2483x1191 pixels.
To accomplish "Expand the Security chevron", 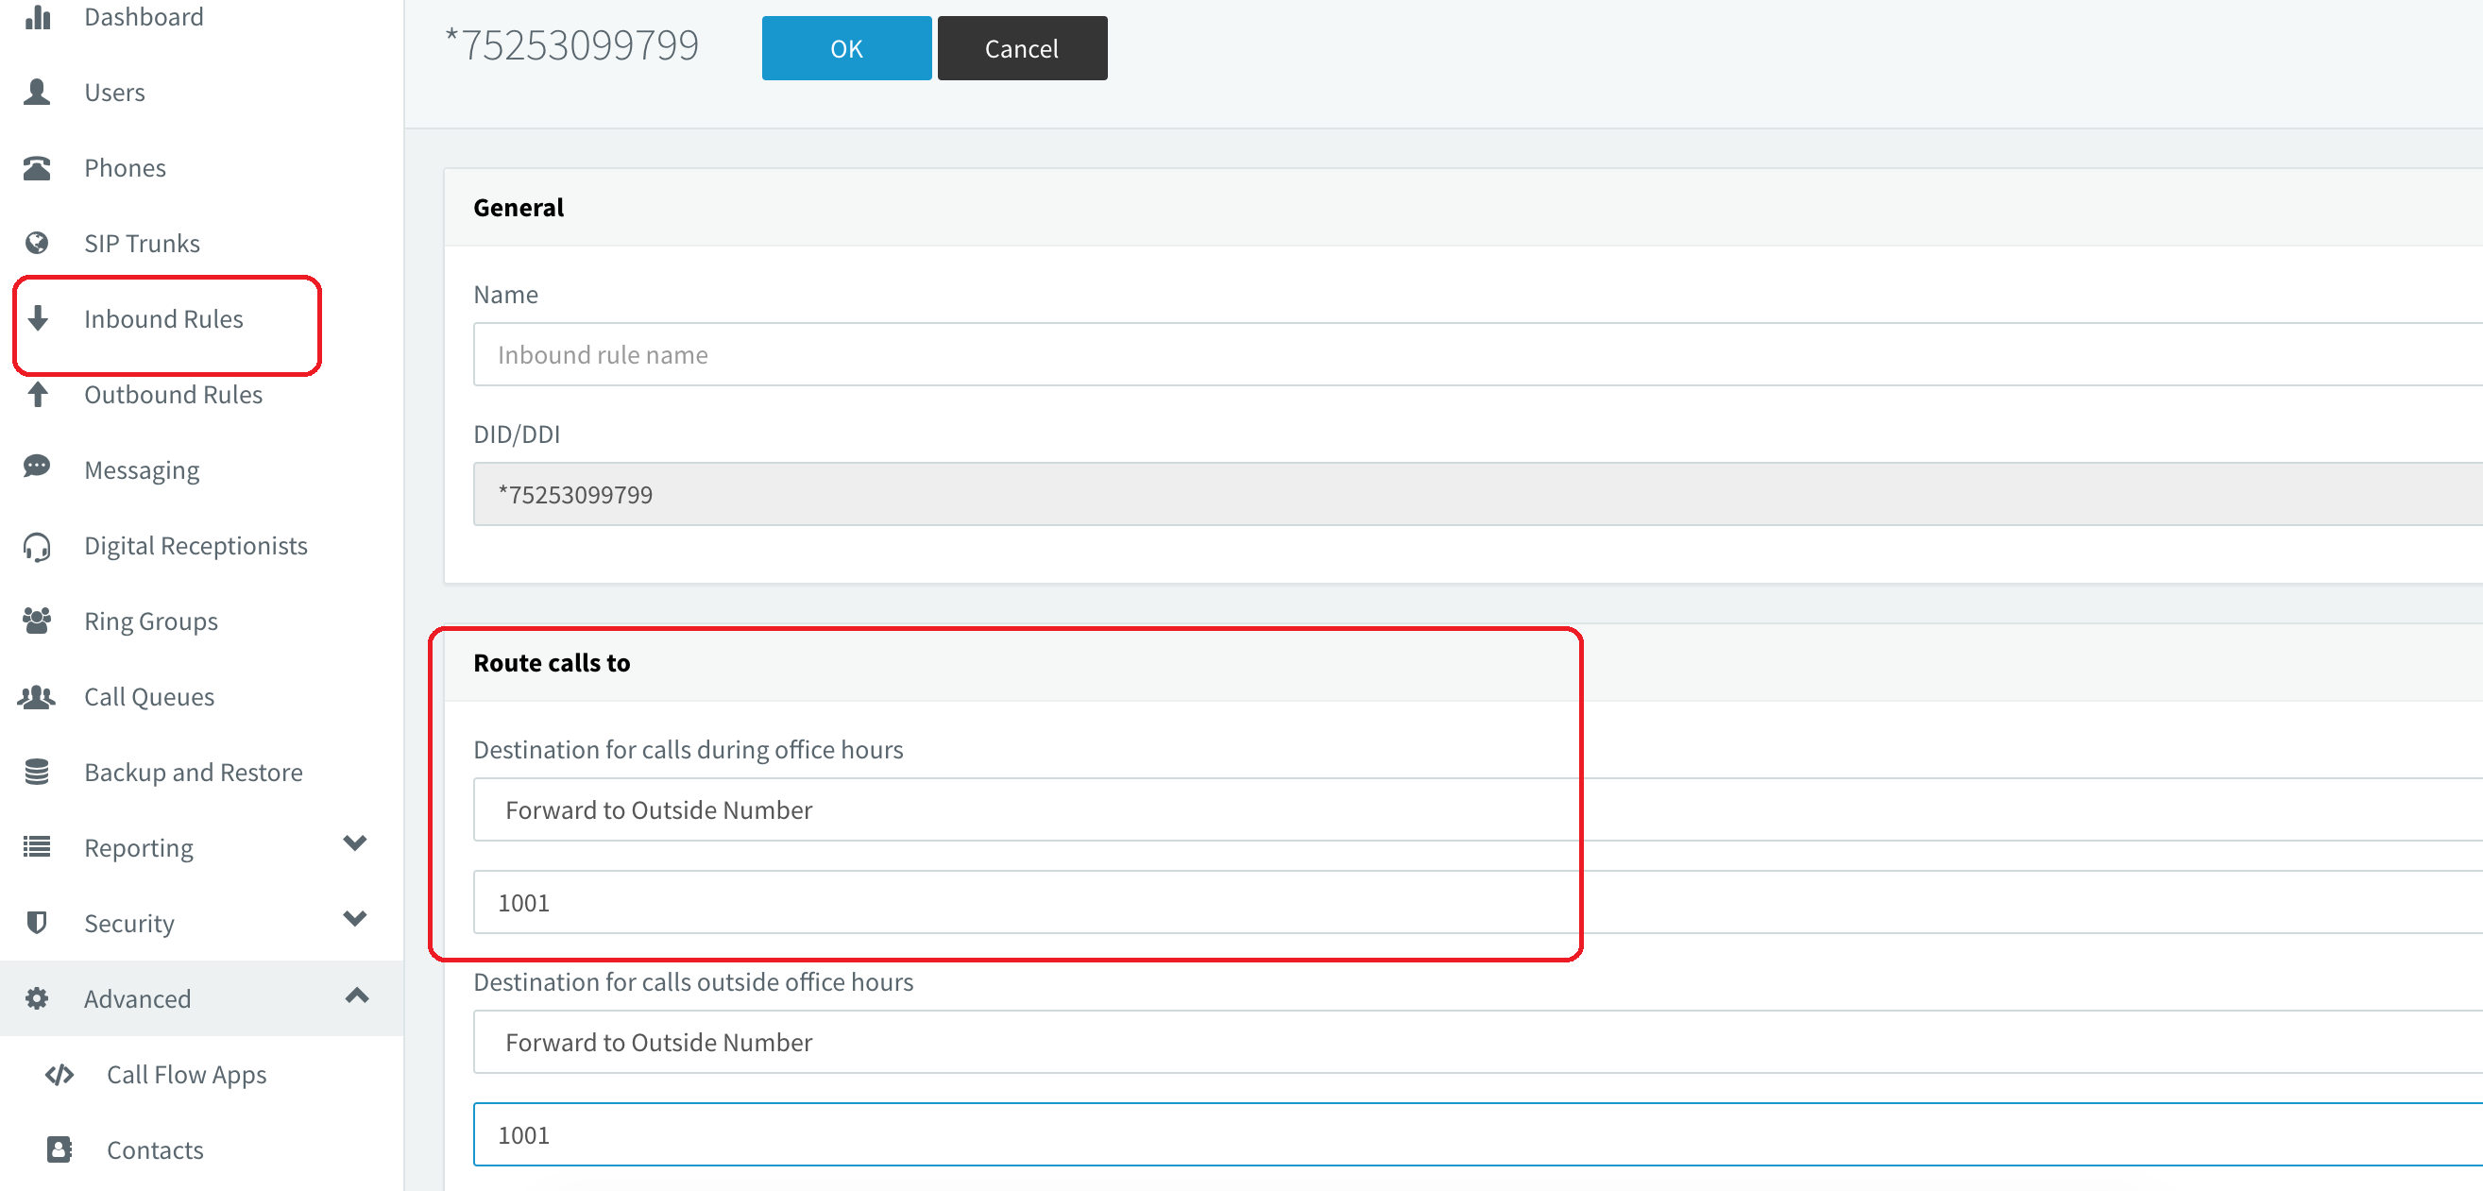I will pyautogui.click(x=355, y=918).
